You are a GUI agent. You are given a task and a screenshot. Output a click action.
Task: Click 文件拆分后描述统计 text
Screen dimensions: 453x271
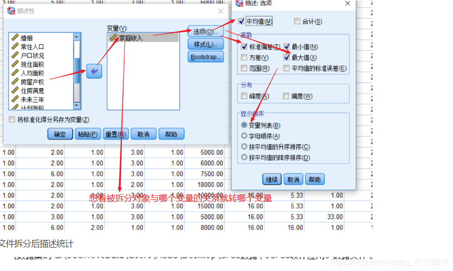tap(36, 243)
